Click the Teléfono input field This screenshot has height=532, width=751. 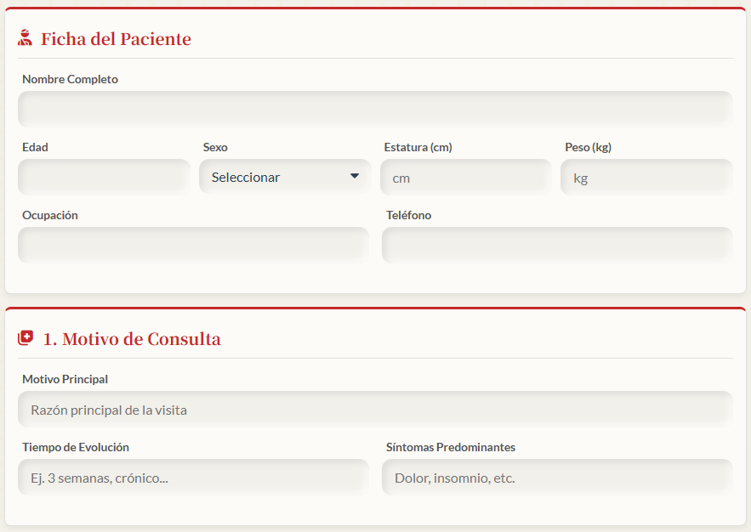click(x=557, y=245)
